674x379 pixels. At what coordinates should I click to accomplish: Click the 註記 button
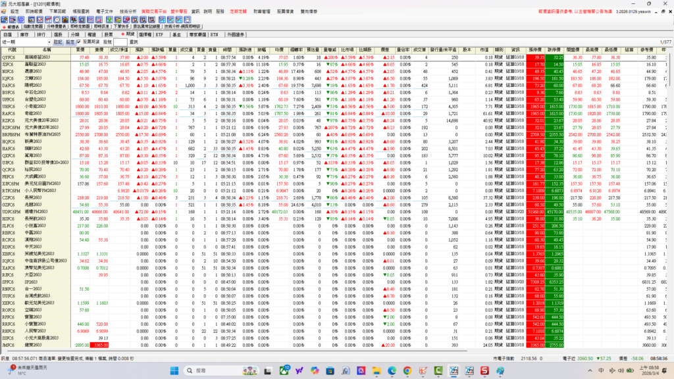pos(58,41)
